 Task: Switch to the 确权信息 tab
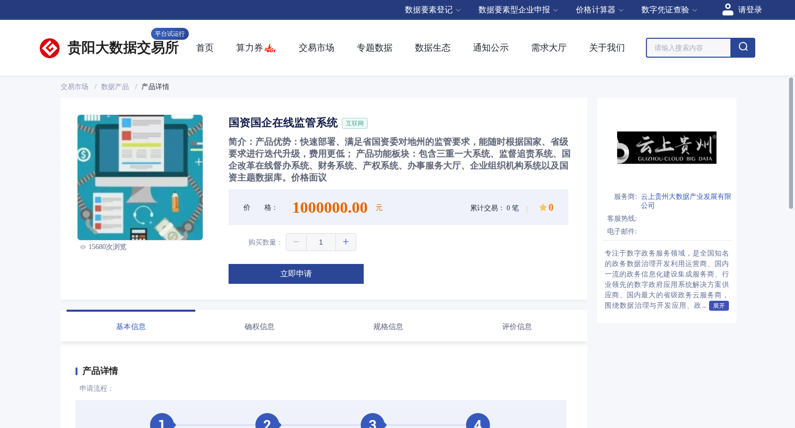pyautogui.click(x=259, y=327)
